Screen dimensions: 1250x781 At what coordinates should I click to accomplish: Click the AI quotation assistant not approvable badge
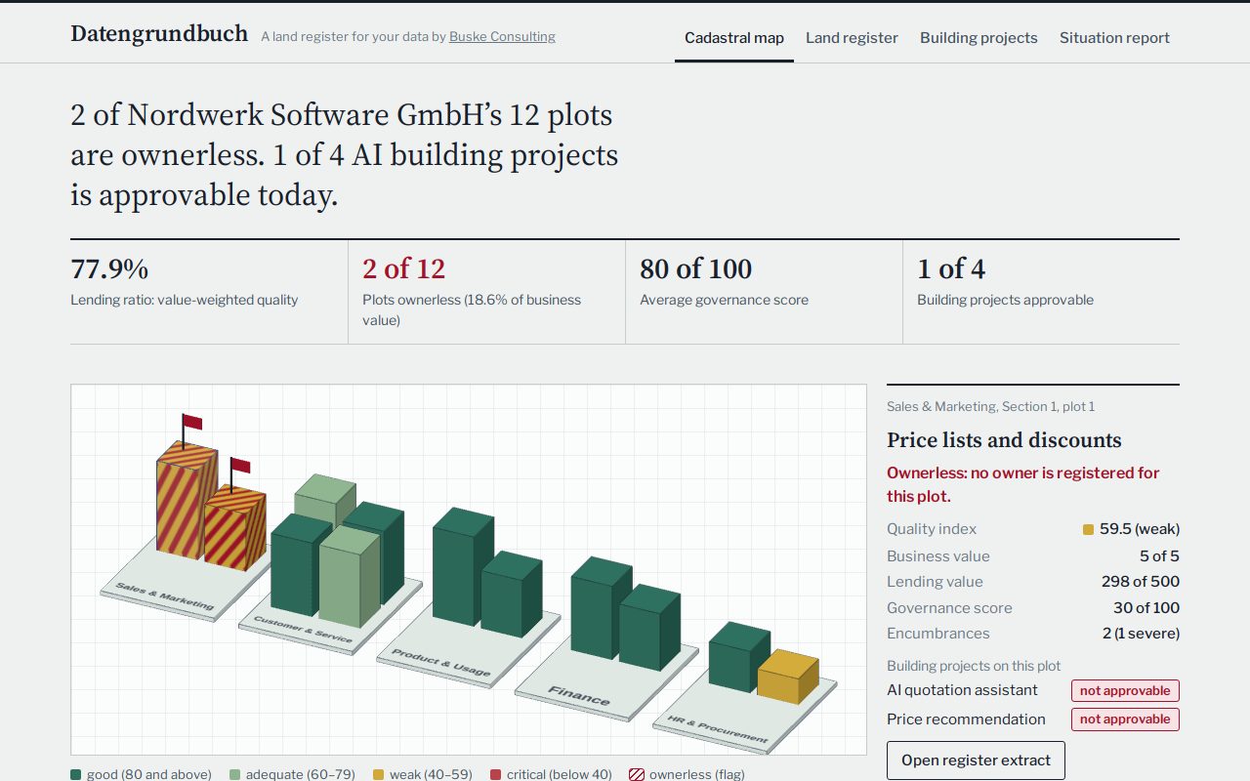coord(1125,690)
